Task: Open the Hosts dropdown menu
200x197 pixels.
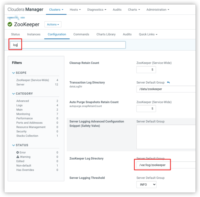Action: coord(75,10)
